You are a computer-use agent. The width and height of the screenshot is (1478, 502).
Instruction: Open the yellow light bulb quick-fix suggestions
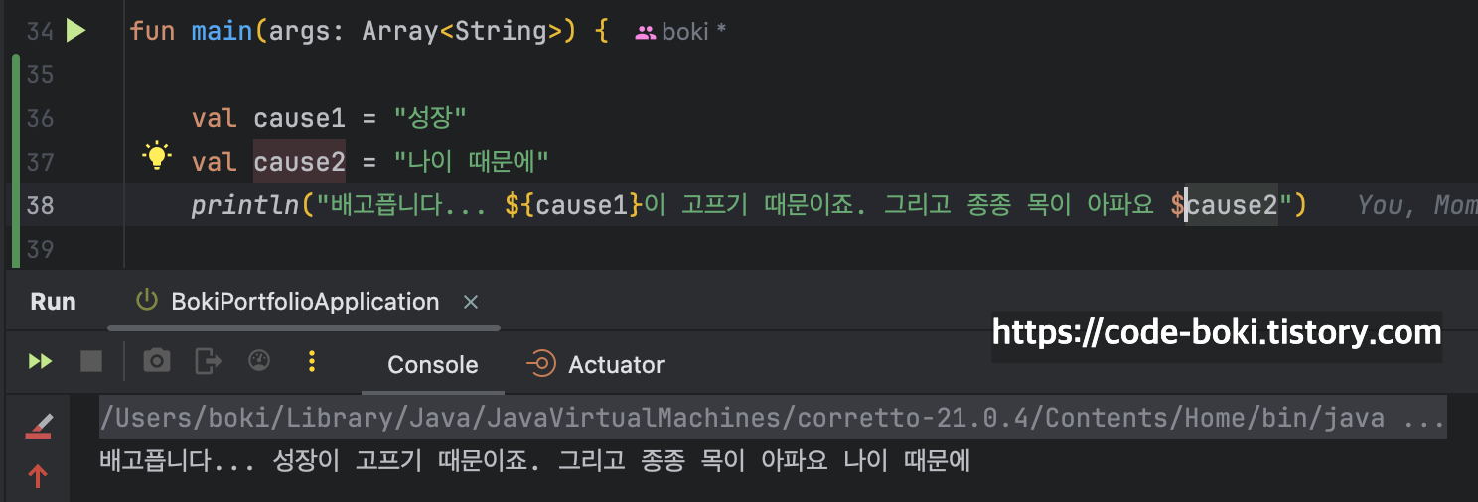[x=156, y=156]
